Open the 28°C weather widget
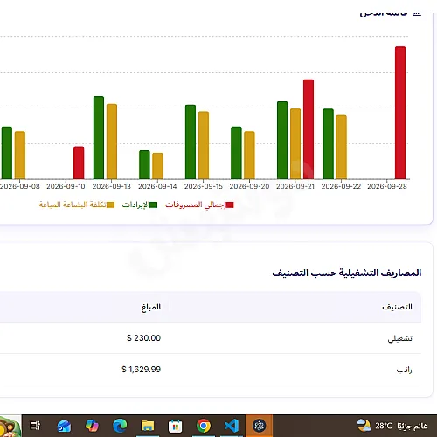The height and width of the screenshot is (437, 437). pos(392,426)
